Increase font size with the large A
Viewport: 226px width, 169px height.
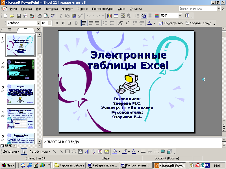pos(120,23)
